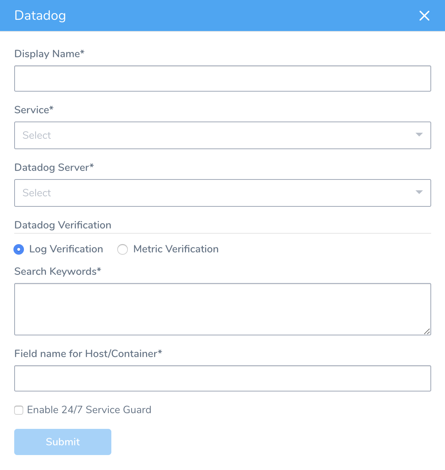Viewport: 445px width, 470px height.
Task: Select the Log Verification radio button
Action: click(x=19, y=249)
